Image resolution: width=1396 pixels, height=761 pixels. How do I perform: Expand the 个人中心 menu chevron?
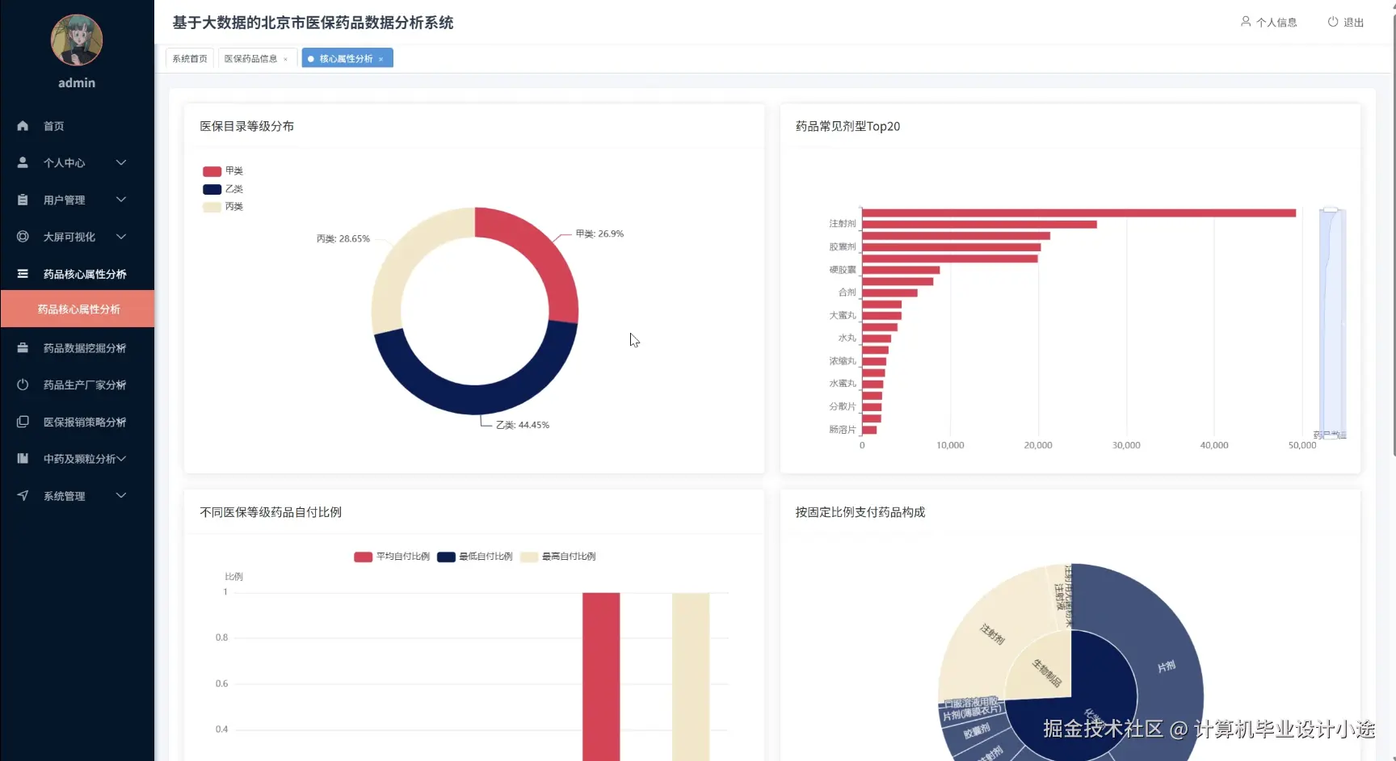tap(121, 162)
